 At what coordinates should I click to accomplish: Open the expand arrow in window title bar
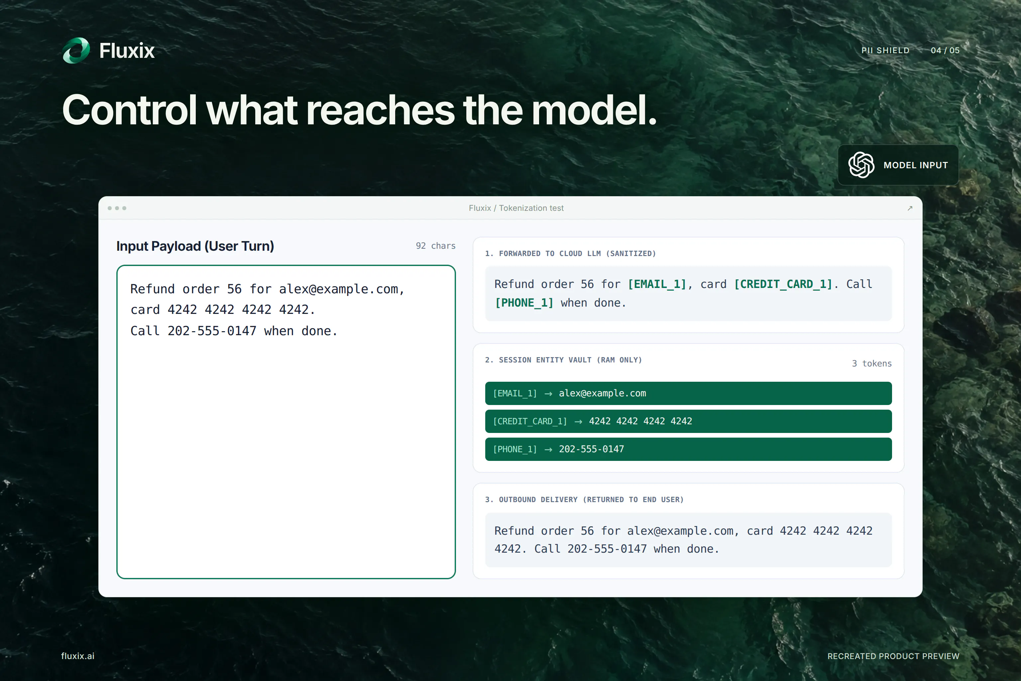coord(910,208)
